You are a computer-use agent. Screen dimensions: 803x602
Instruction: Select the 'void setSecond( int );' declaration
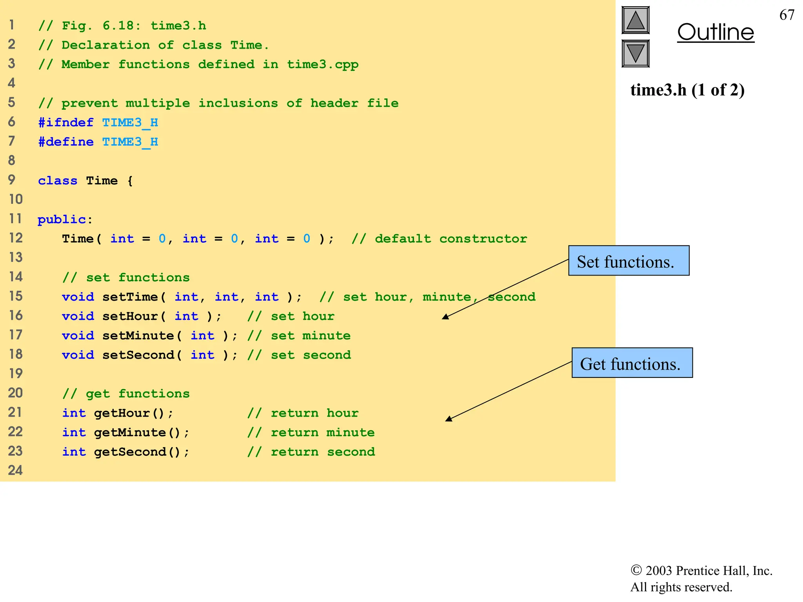click(150, 355)
